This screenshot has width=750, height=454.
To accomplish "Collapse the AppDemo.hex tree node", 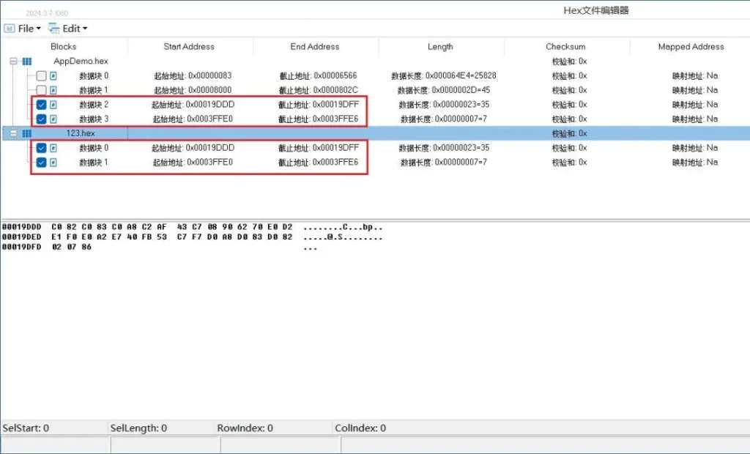I will [13, 62].
